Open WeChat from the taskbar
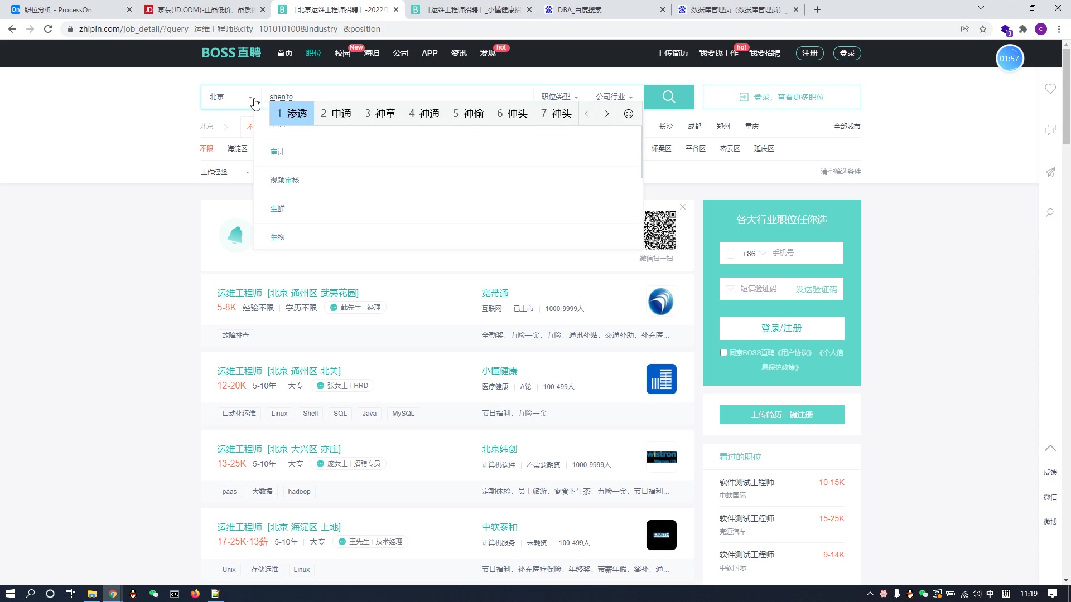1071x602 pixels. coord(154,594)
